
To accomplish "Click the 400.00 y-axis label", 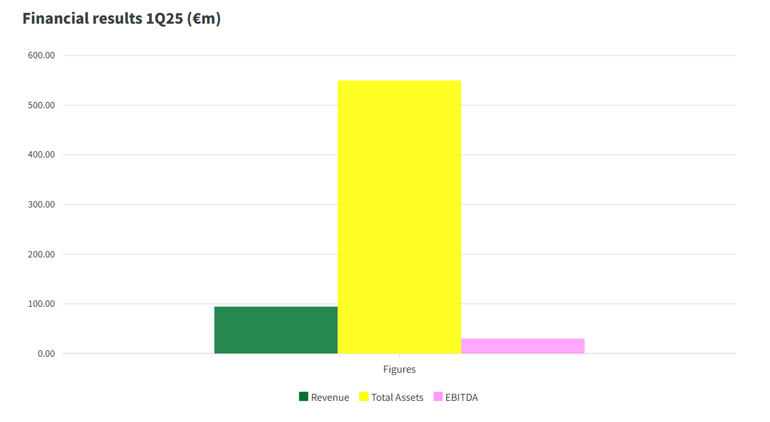I will 42,155.
